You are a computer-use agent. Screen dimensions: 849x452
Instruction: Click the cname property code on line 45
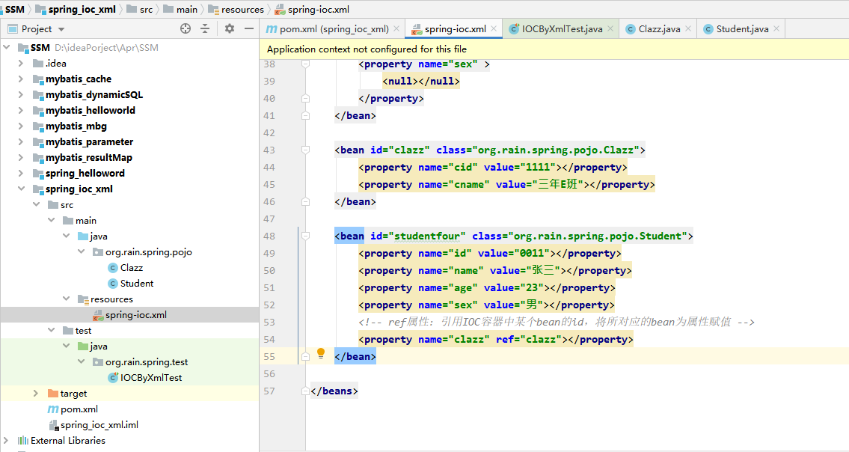coord(506,184)
